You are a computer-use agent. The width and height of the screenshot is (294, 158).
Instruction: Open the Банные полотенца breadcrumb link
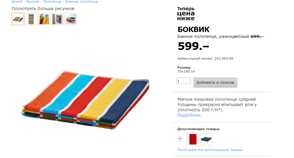(x=82, y=1)
